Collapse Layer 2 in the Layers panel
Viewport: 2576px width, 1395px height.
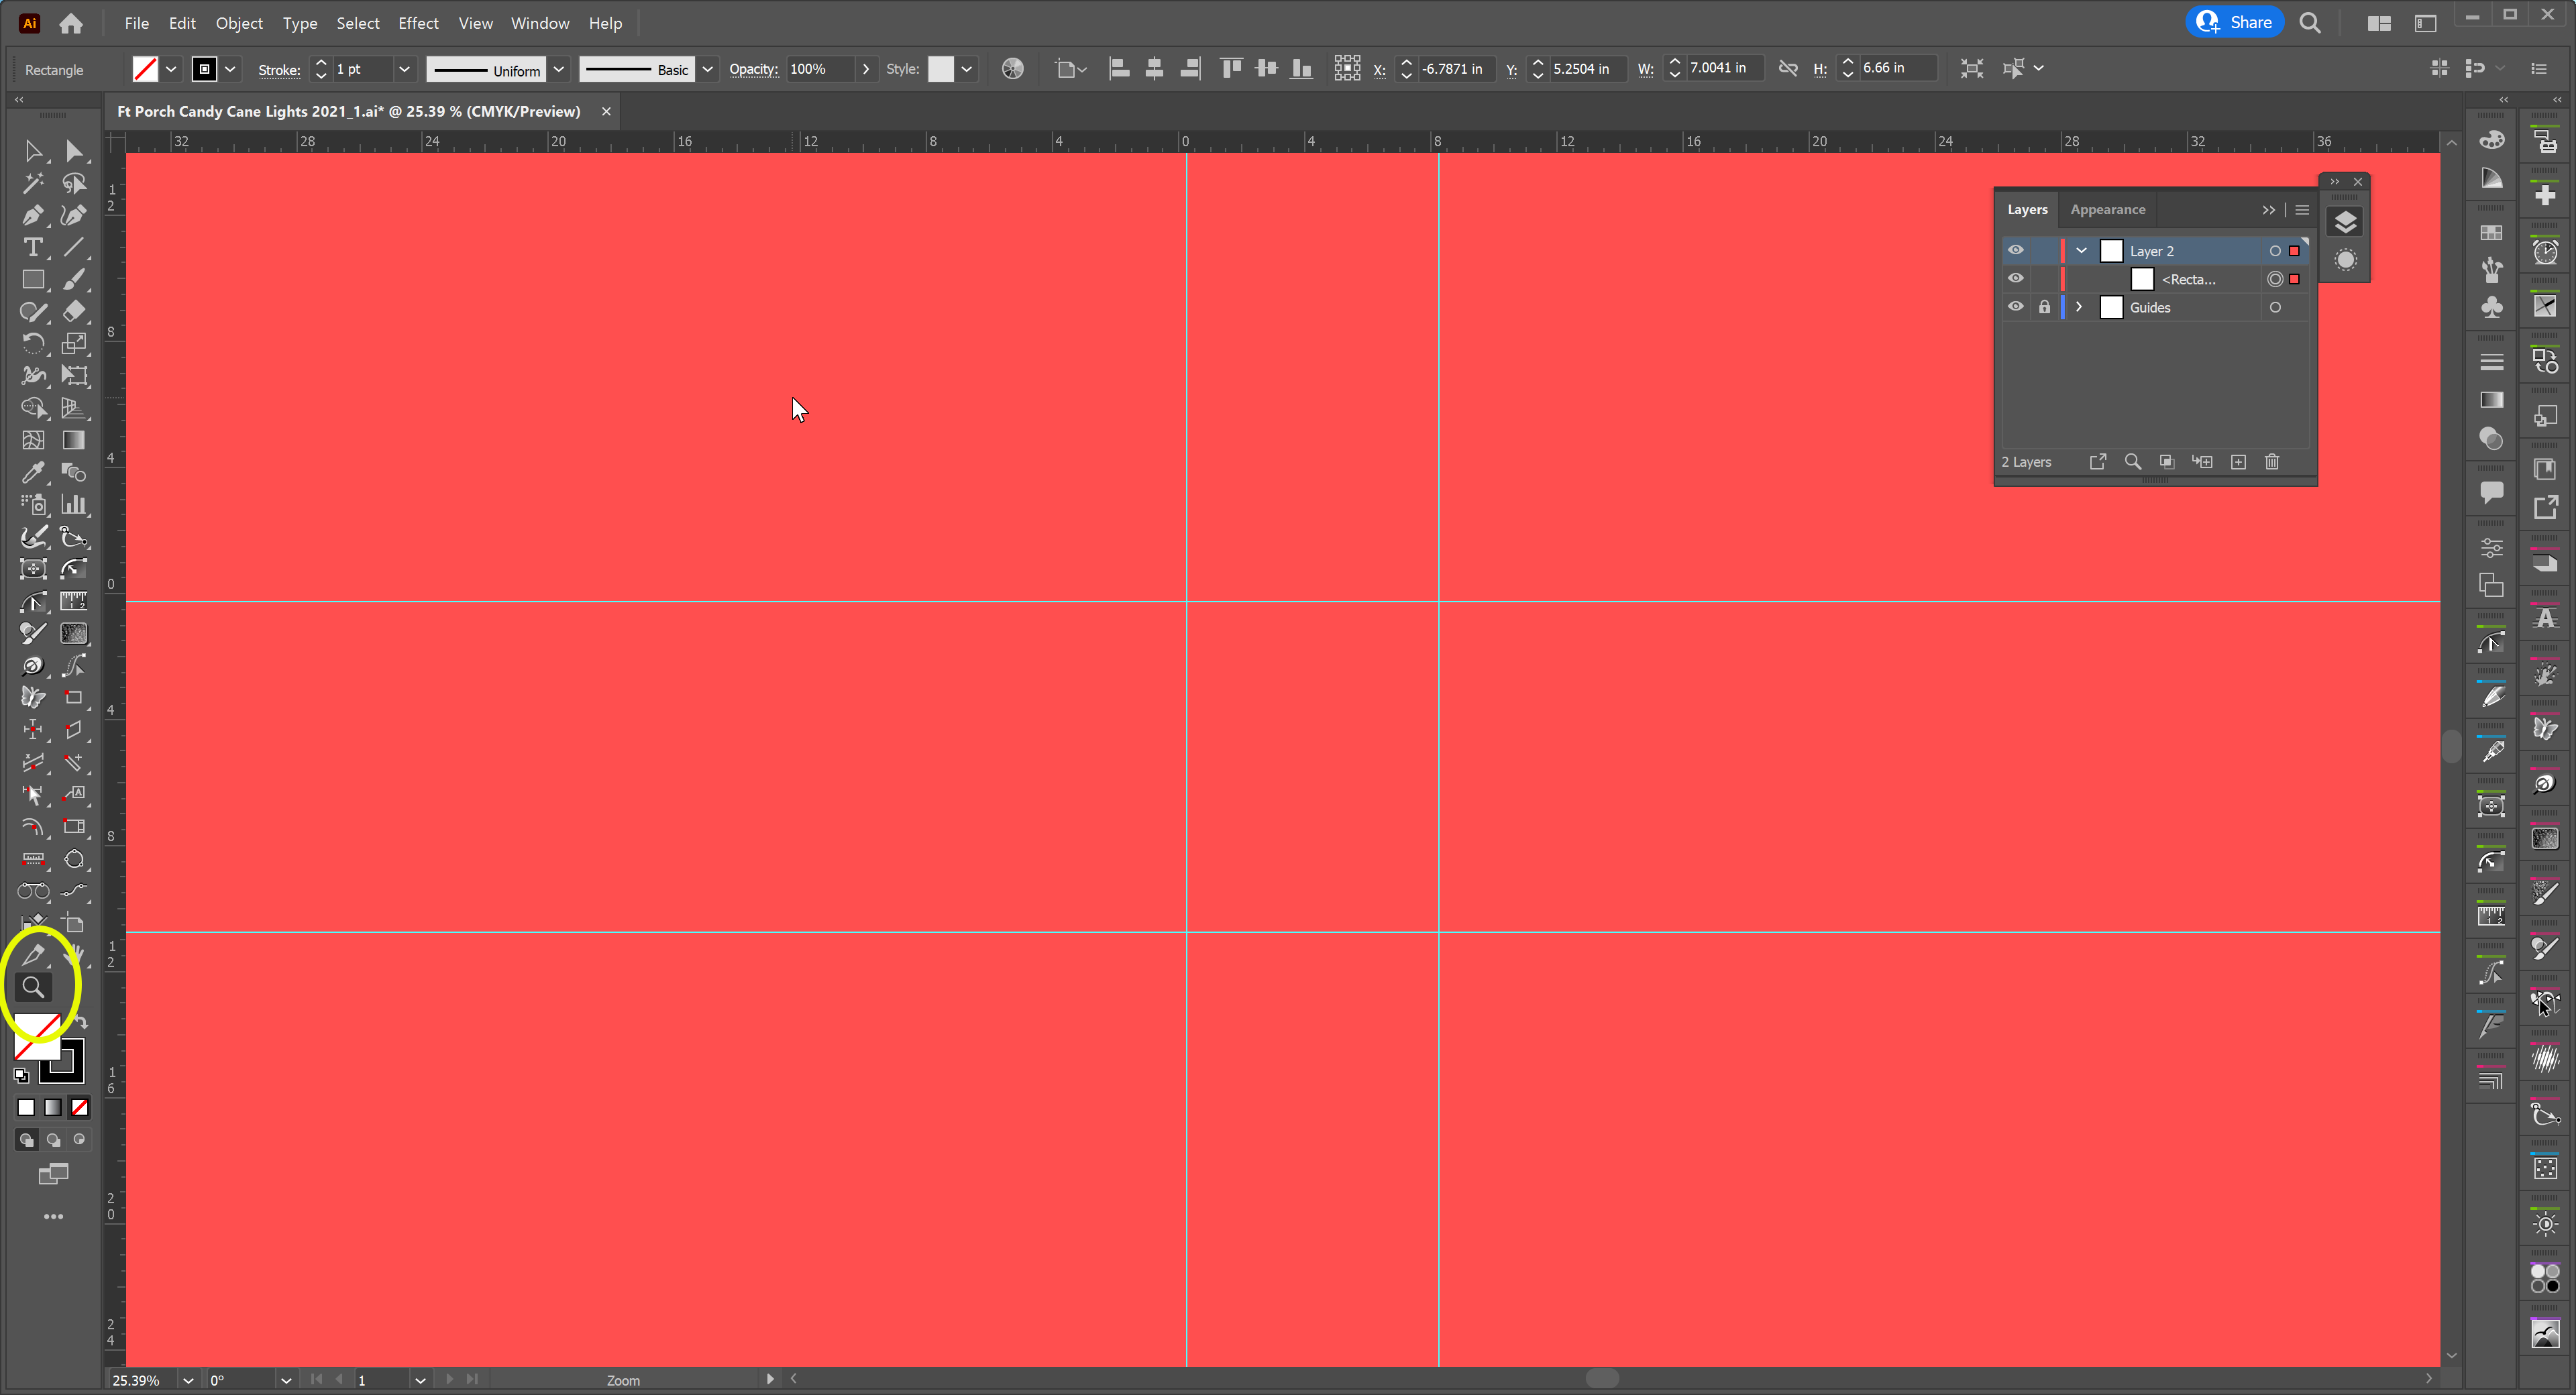(2081, 250)
